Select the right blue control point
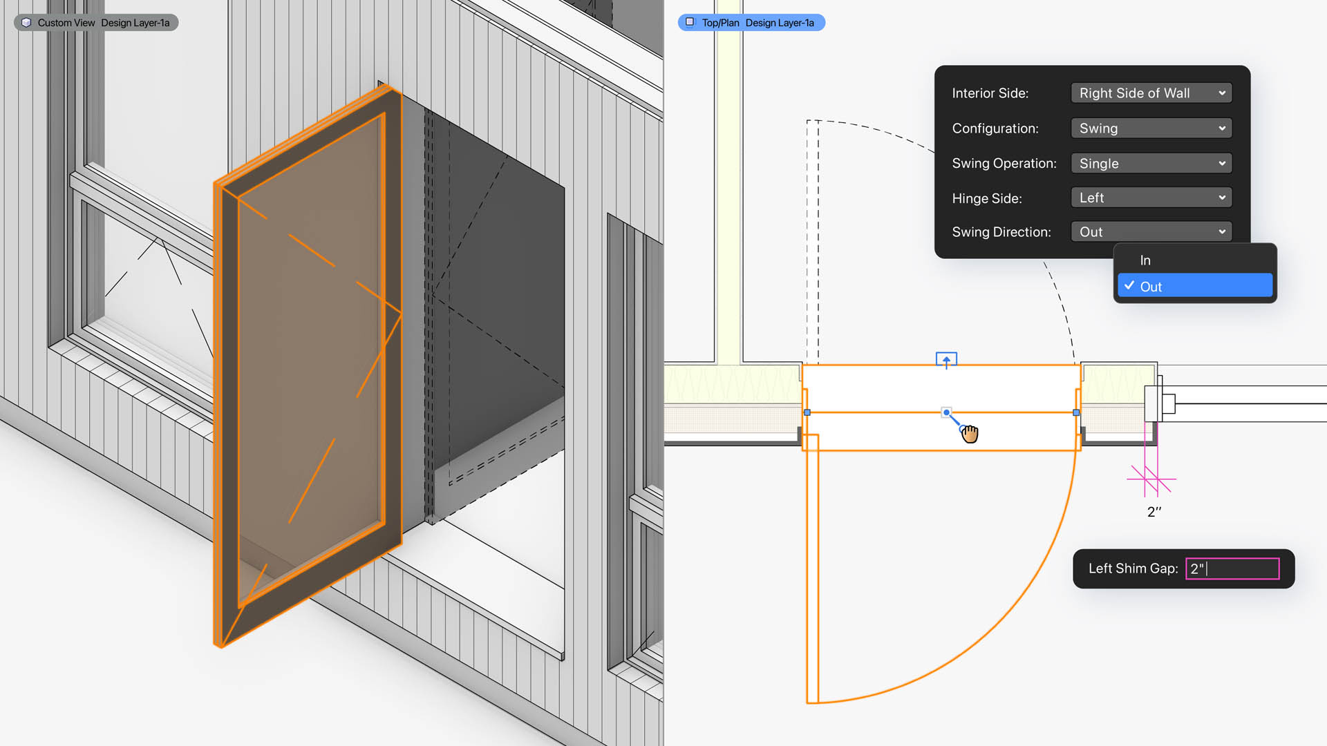This screenshot has height=746, width=1327. click(x=1076, y=412)
